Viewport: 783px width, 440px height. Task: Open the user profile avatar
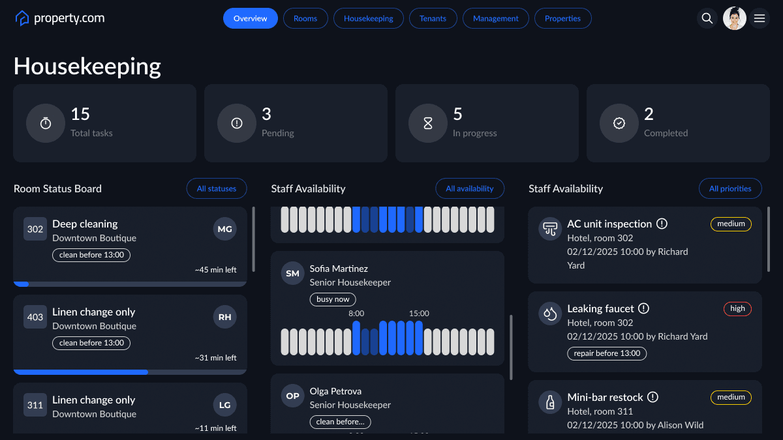coord(735,18)
